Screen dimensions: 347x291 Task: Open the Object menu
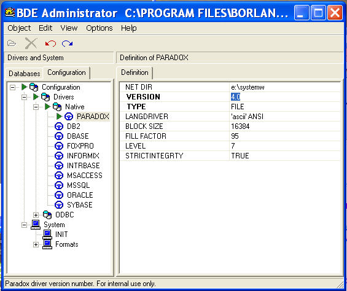tap(19, 28)
